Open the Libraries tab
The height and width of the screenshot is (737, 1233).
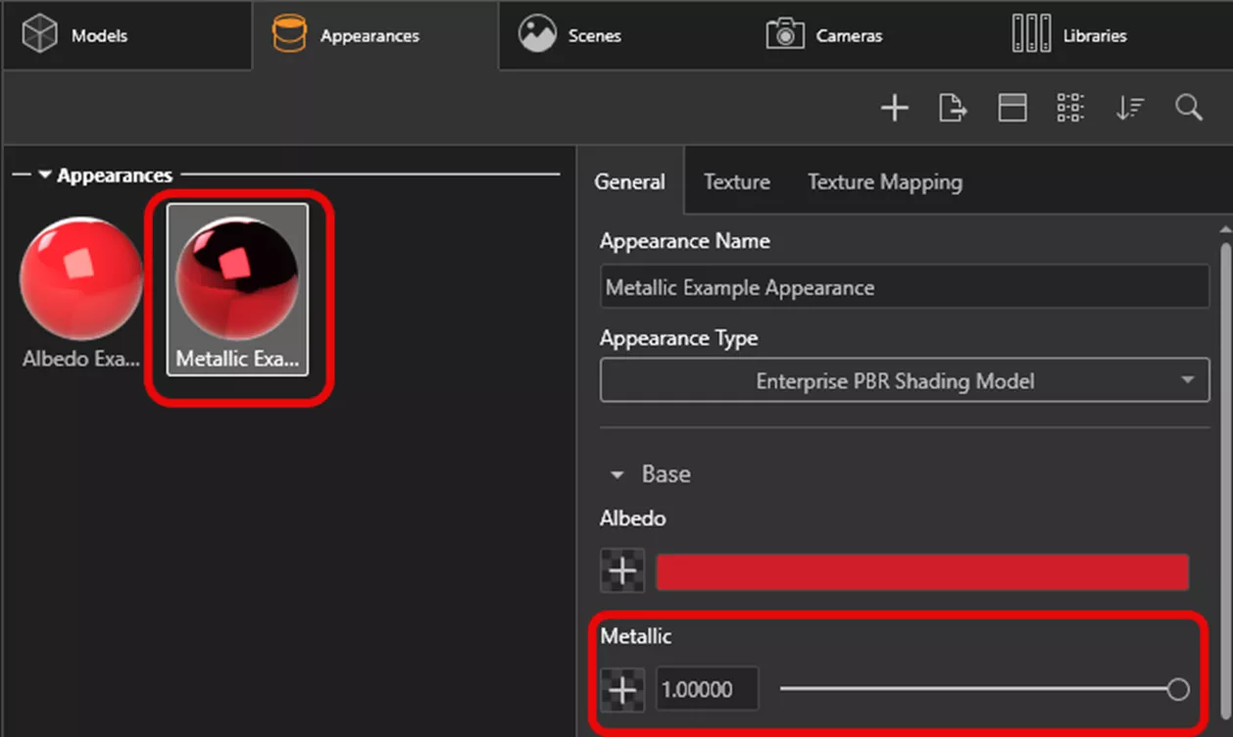click(x=1069, y=36)
